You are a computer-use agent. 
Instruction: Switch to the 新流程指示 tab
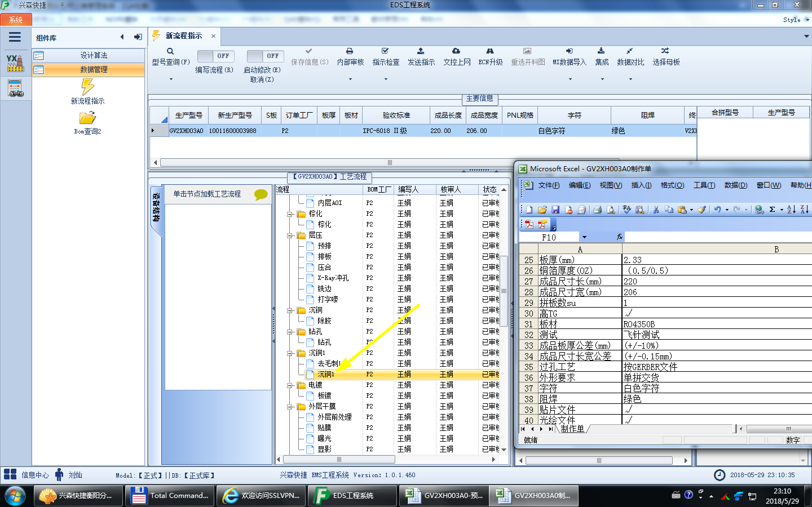184,35
